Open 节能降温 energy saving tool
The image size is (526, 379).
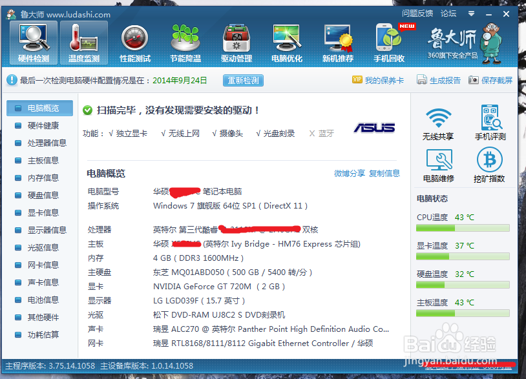pos(185,43)
